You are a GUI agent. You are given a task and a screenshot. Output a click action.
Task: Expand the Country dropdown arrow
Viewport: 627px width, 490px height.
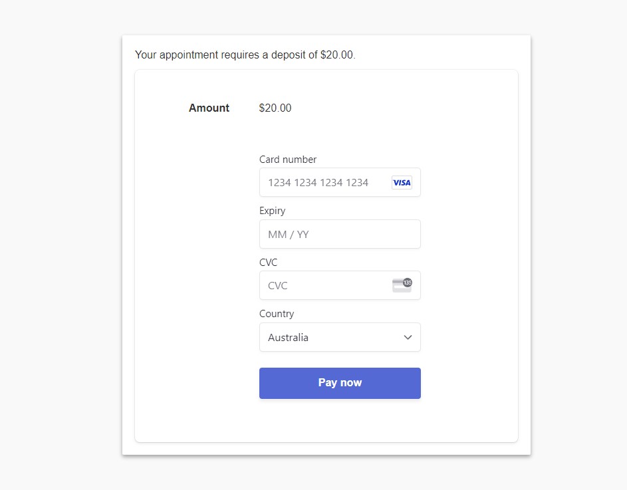[408, 338]
